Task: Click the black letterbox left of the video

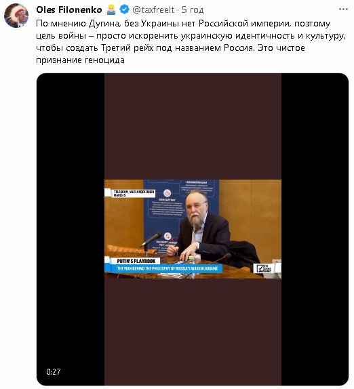Action: point(71,229)
